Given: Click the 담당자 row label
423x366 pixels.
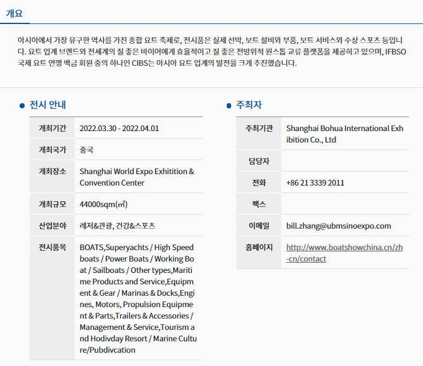Looking at the screenshot, I should [259, 161].
